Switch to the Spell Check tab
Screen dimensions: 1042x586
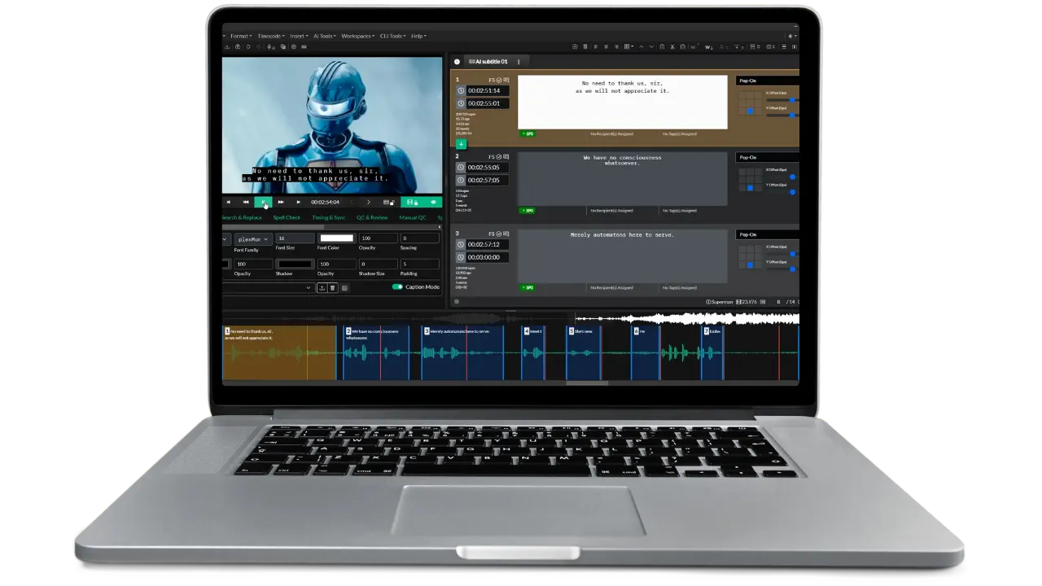(x=287, y=217)
